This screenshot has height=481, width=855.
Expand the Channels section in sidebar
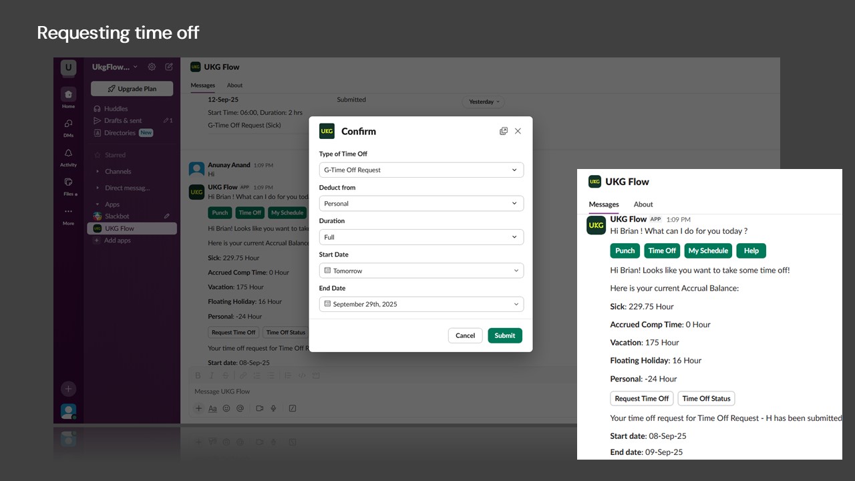[x=118, y=172]
